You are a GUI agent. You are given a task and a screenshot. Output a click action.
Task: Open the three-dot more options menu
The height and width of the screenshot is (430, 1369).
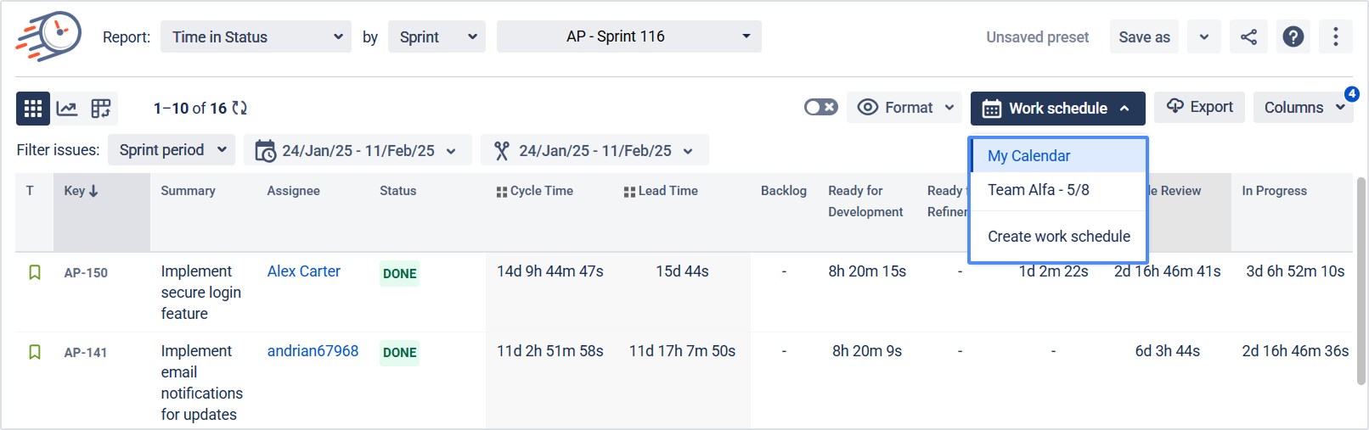(x=1335, y=37)
